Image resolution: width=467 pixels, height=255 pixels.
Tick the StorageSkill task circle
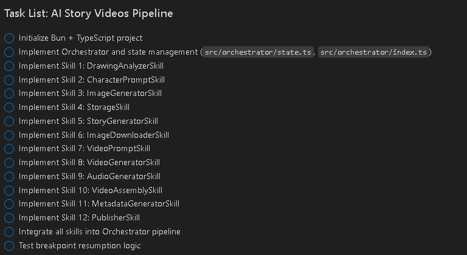click(9, 107)
